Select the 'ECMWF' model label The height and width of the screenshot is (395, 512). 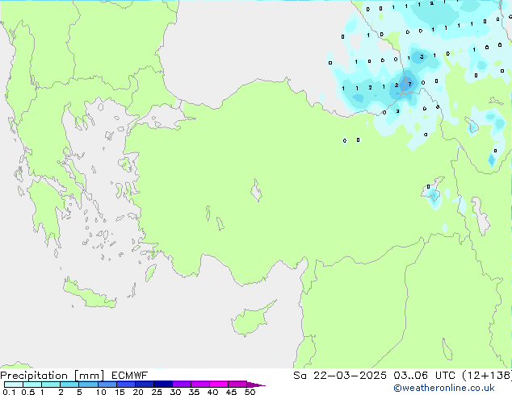[x=130, y=376]
